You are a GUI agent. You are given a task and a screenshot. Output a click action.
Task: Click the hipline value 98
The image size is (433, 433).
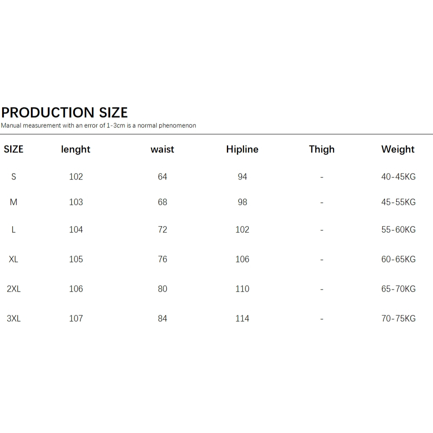pyautogui.click(x=242, y=202)
